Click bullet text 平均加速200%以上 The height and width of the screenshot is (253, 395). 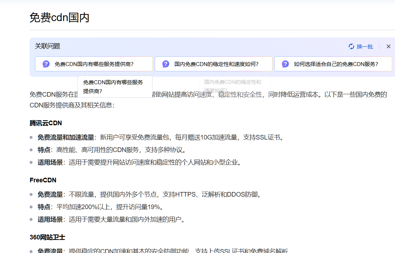(83, 207)
